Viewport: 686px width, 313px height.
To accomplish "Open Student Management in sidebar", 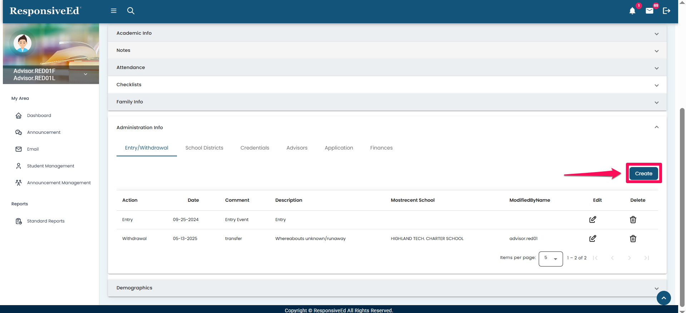I will pyautogui.click(x=50, y=166).
